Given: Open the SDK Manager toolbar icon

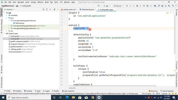Looking at the screenshot, I should 169,6.
